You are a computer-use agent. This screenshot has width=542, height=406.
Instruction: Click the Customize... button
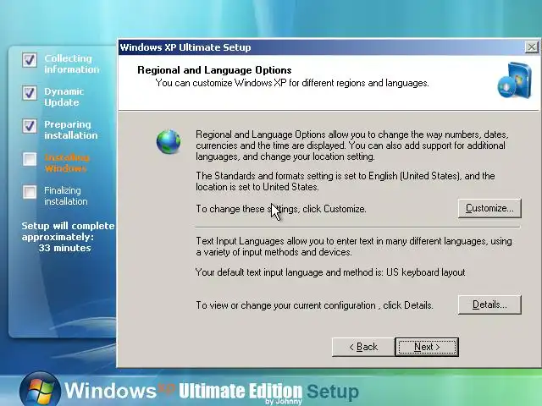[x=489, y=208]
